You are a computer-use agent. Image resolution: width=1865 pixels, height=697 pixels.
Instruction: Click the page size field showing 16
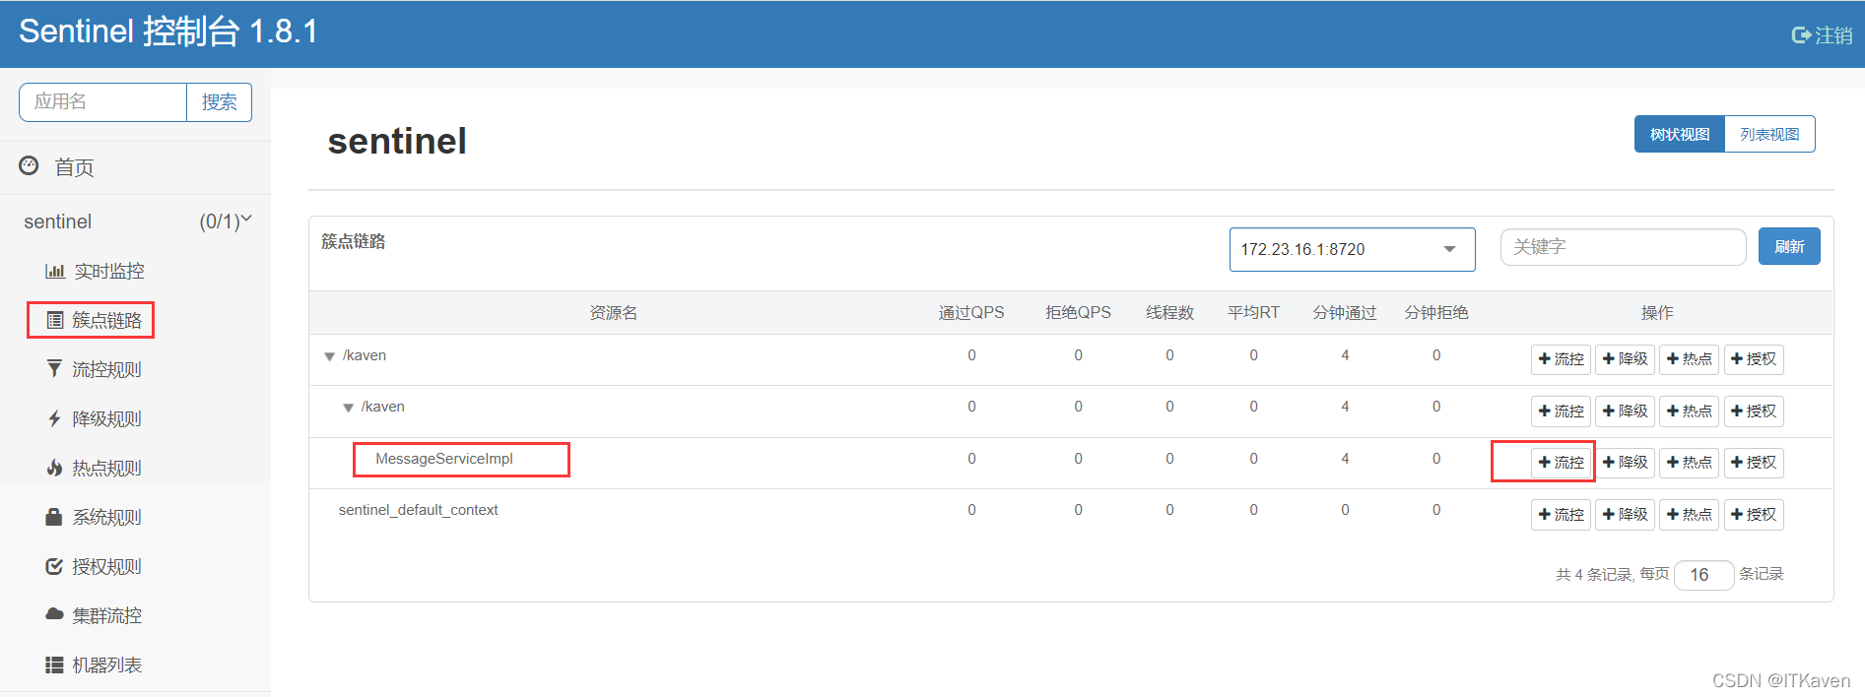coord(1703,575)
